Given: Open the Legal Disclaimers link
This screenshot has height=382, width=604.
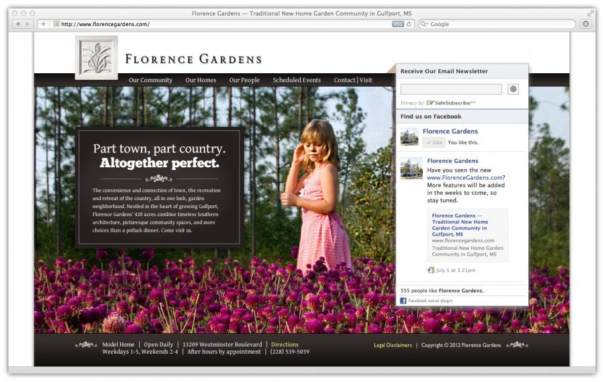Looking at the screenshot, I should pos(393,345).
